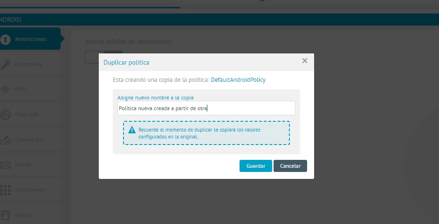Click the Restricciones keyhole icon
This screenshot has height=224, width=439.
pyautogui.click(x=5, y=40)
